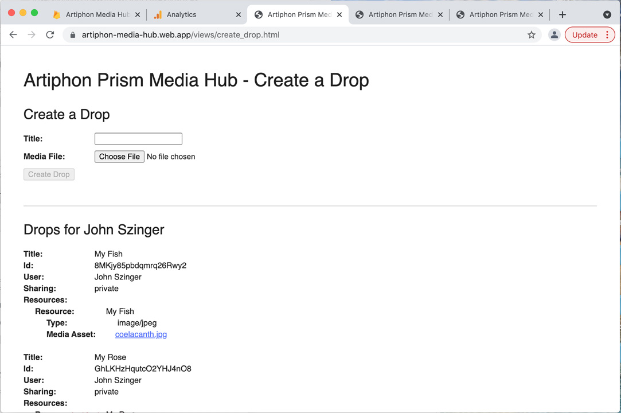Click the Id value 8MKjy85pbdqmrq26Rwy2

coord(140,265)
